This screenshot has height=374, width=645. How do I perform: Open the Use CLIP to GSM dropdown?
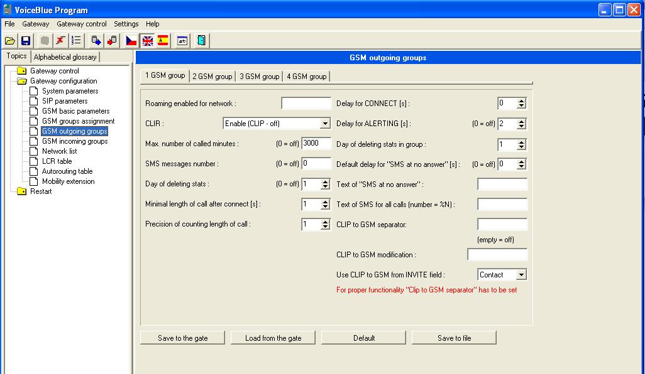pos(521,275)
